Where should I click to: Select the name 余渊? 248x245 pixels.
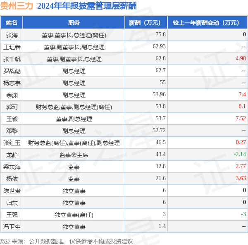pos(12,95)
